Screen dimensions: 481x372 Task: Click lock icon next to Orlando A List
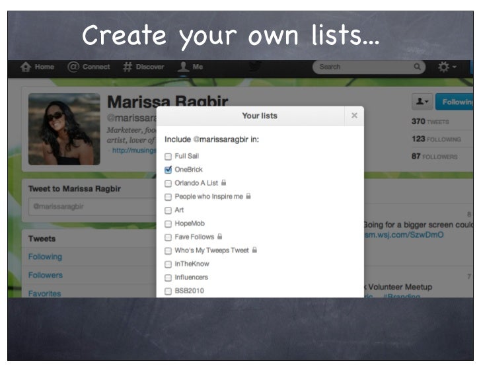point(223,182)
